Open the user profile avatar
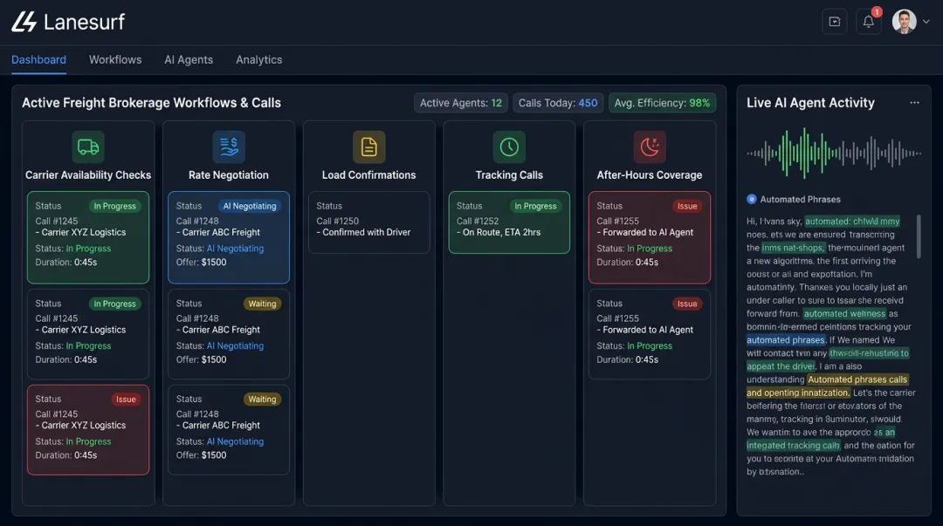Viewport: 943px width, 526px height. click(904, 22)
